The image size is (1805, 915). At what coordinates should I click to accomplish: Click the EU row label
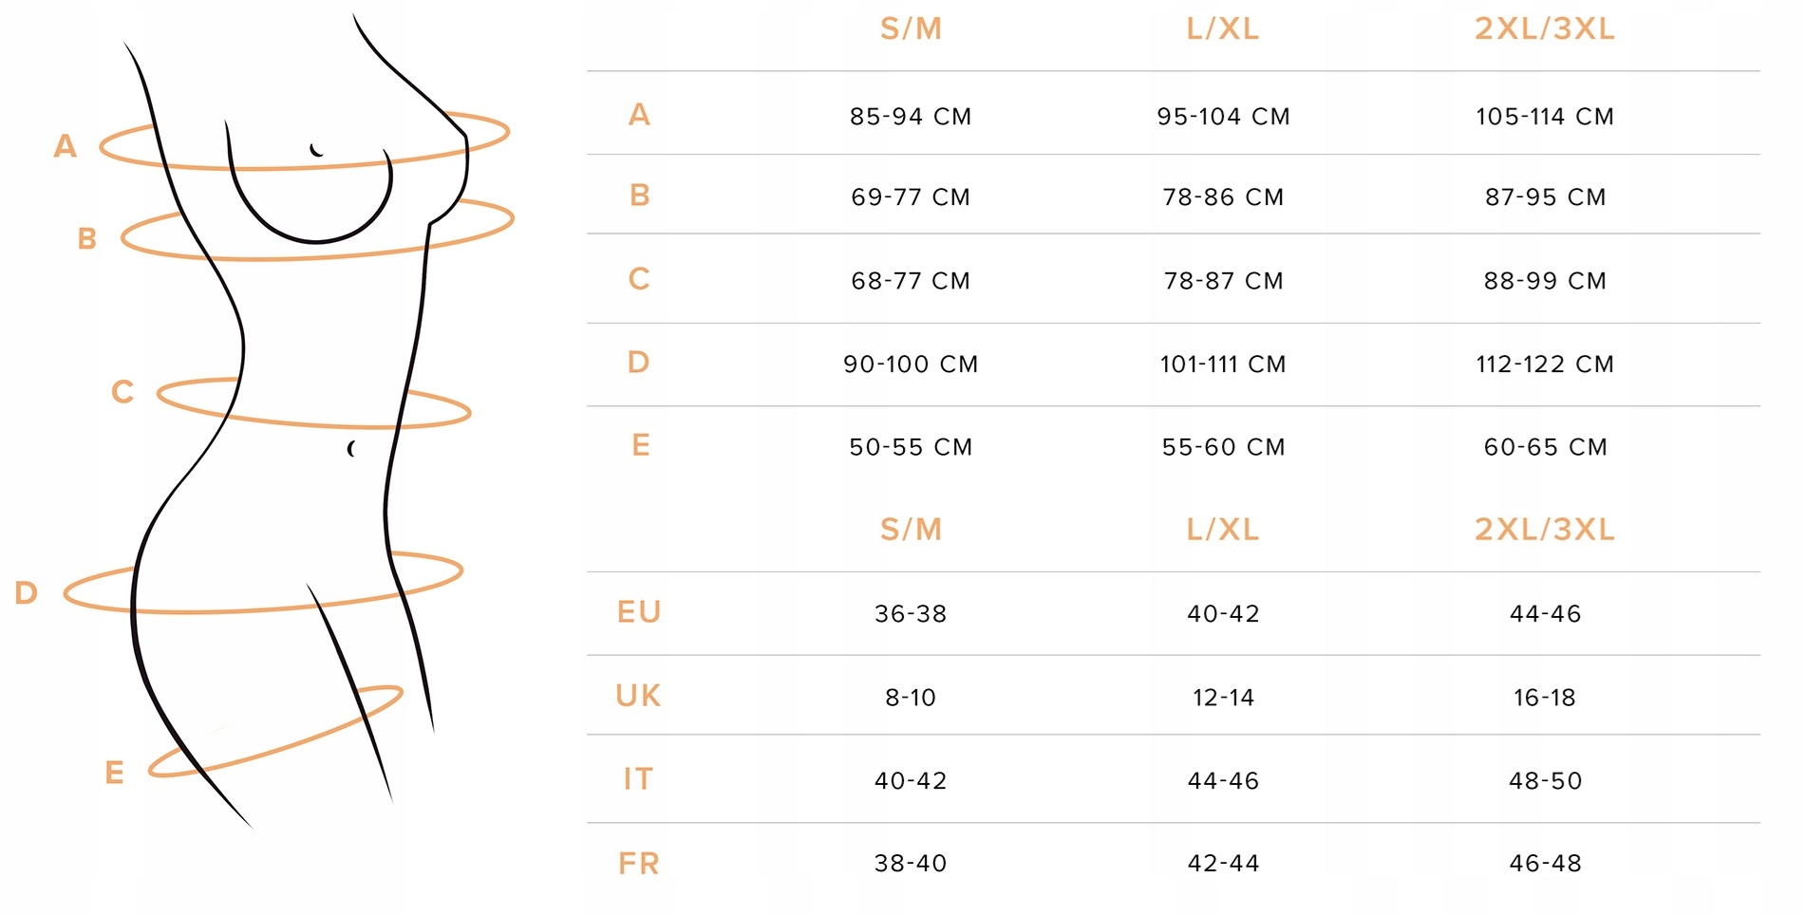click(638, 612)
